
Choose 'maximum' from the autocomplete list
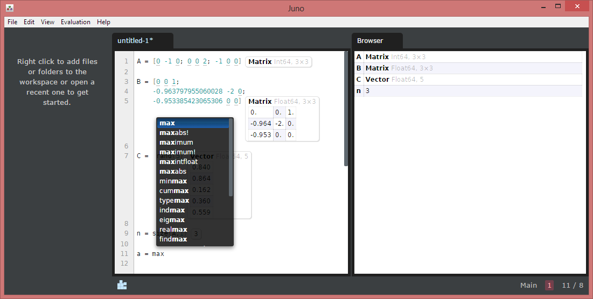click(x=193, y=143)
